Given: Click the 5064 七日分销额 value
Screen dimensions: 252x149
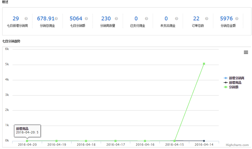Looking at the screenshot, I should pos(76,19).
